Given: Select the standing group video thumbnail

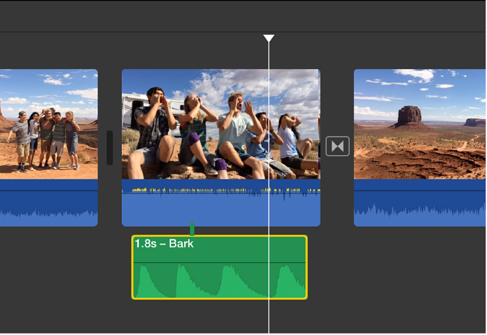Looking at the screenshot, I should coord(48,124).
